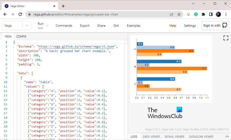Viewport: 231px width, 140px height.
Task: Switch to the SIGNAL VIEWER tab
Action: click(x=174, y=136)
